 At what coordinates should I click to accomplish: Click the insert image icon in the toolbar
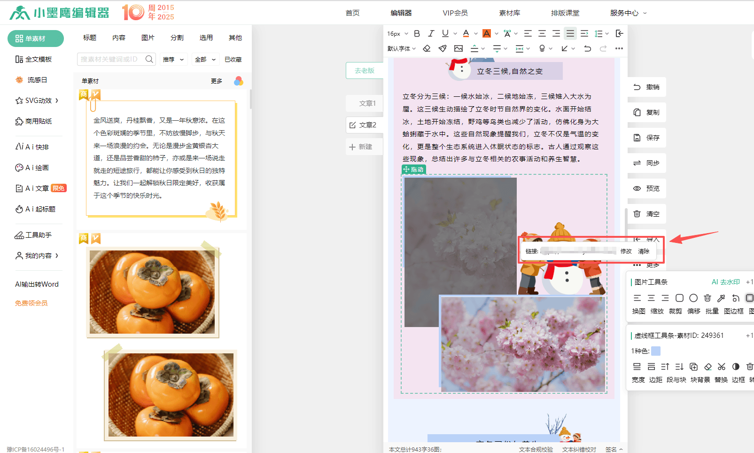(459, 48)
